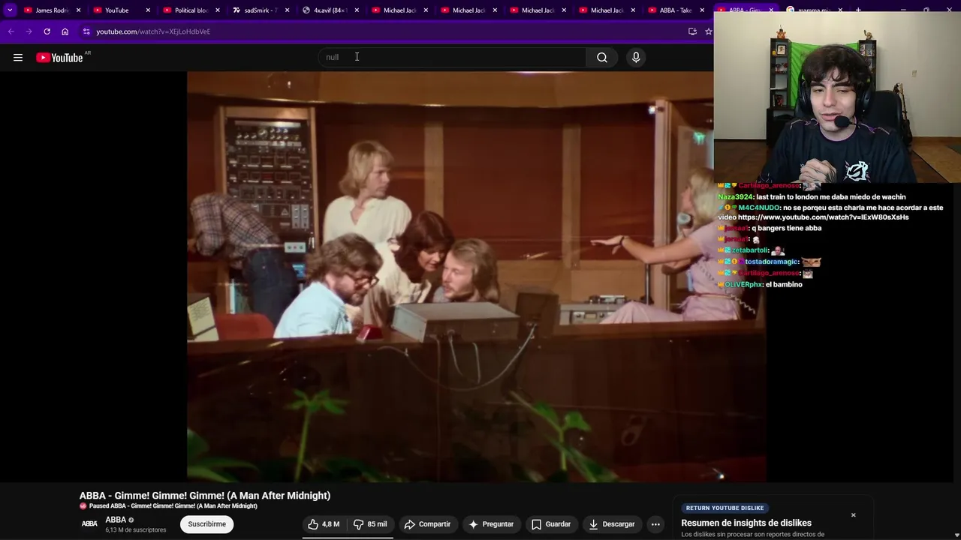Click OLIVERphx chat message 'el bambino'

coord(784,285)
